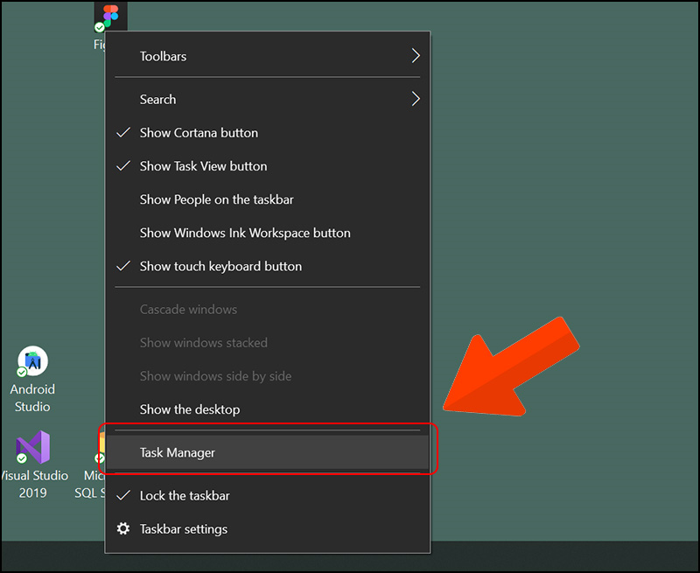
Task: Select Show windows stacked
Action: pos(203,343)
